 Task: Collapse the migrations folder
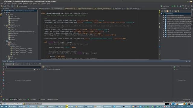click(7, 45)
